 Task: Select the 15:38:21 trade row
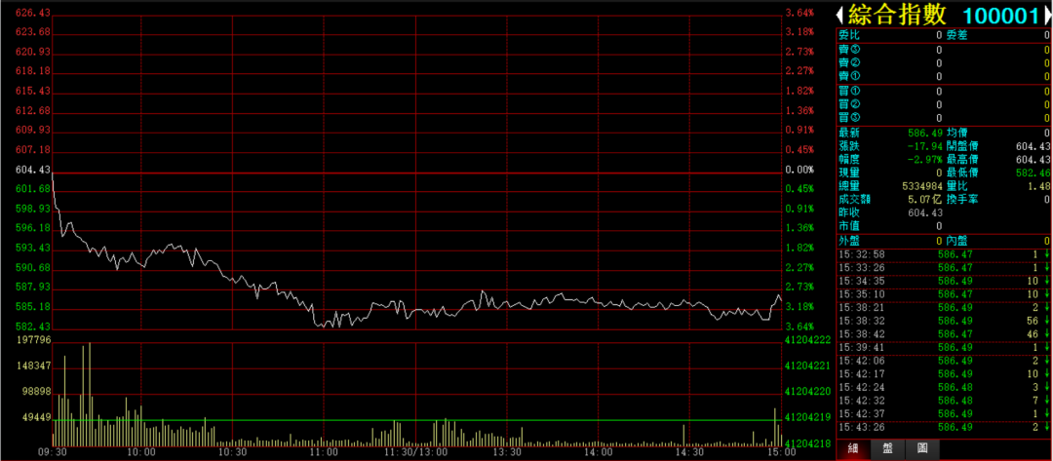pyautogui.click(x=944, y=307)
